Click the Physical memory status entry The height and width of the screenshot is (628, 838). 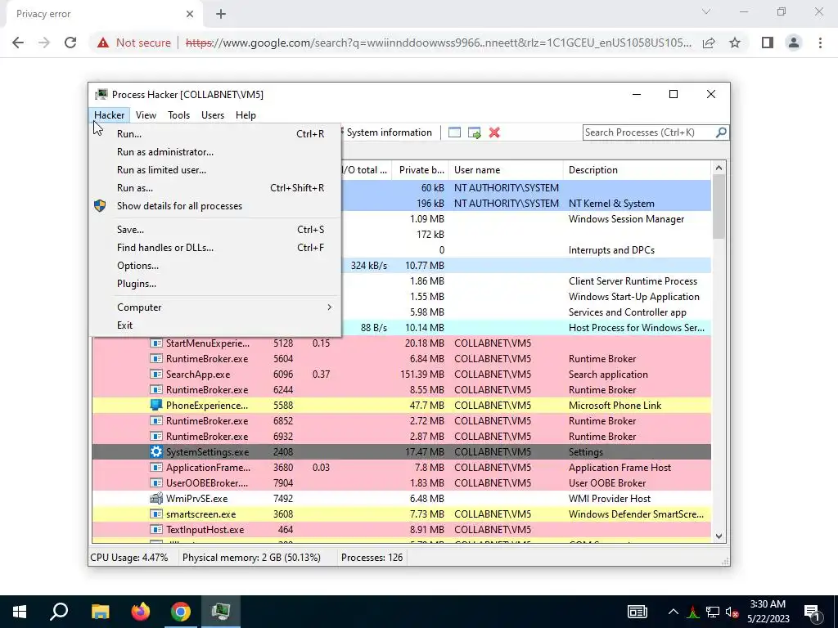[251, 558]
